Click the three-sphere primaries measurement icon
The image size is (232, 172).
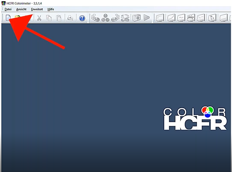106,18
